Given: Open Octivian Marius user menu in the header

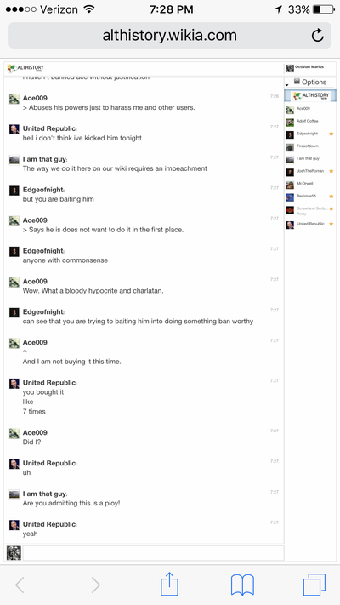Looking at the screenshot, I should click(310, 68).
